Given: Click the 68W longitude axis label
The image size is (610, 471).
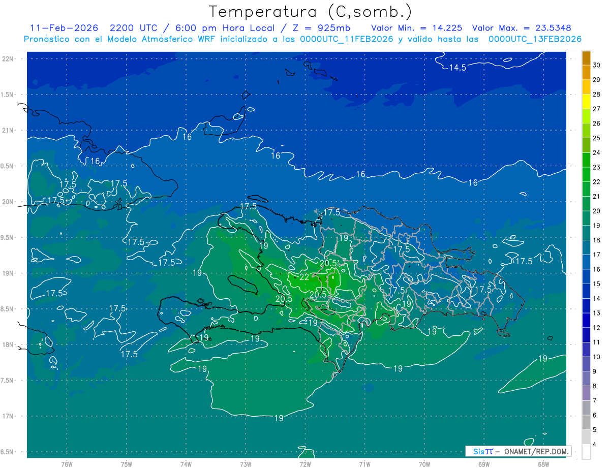Looking at the screenshot, I should point(543,464).
